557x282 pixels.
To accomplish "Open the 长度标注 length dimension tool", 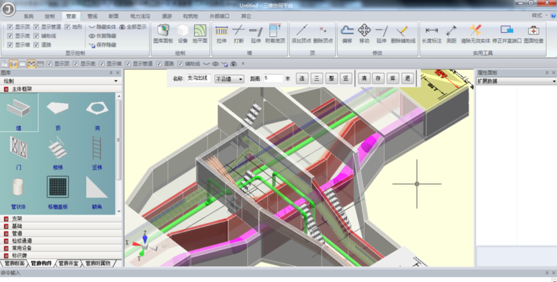I will 432,33.
